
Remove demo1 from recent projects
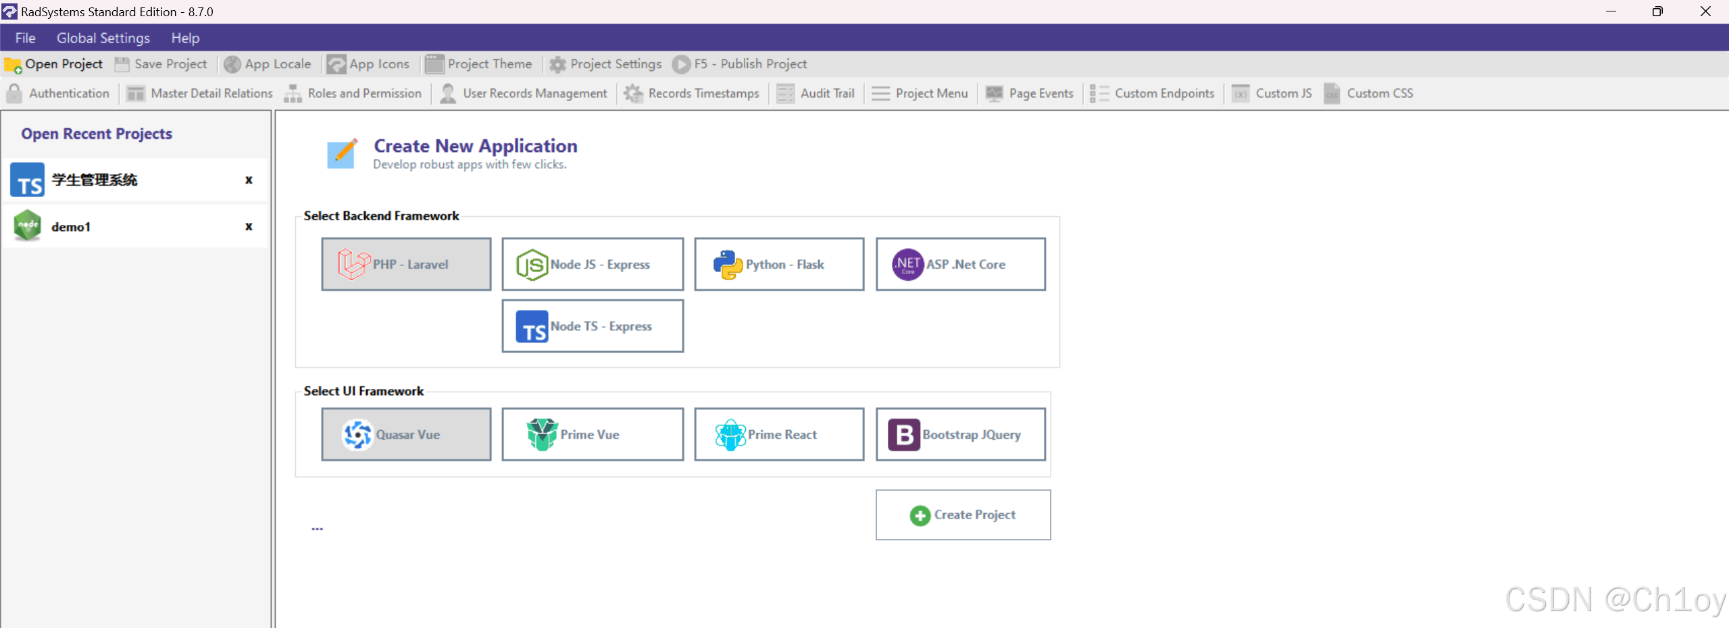click(x=249, y=226)
